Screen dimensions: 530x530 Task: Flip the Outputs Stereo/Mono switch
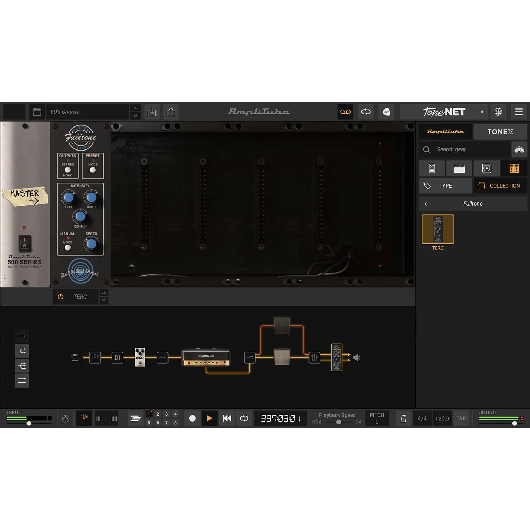point(67,170)
